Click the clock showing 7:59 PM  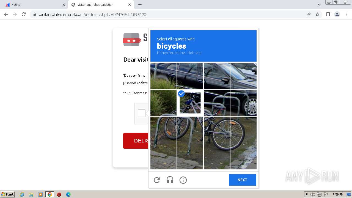338,194
